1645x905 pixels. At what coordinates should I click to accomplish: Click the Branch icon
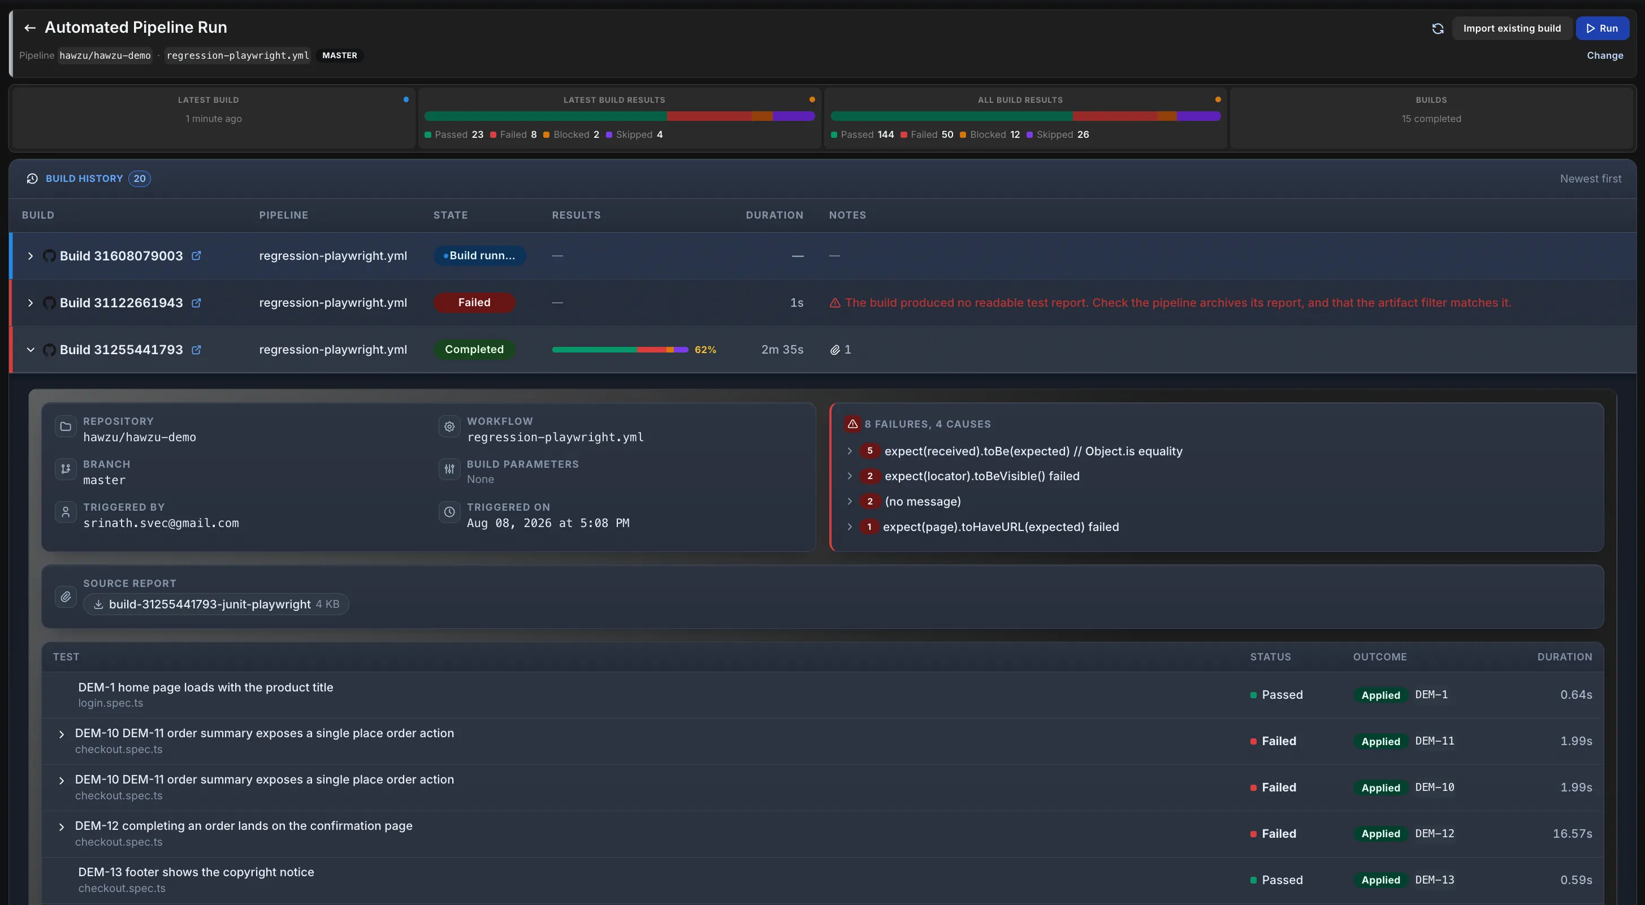click(65, 469)
